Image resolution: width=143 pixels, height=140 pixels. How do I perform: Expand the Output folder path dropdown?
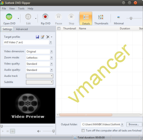coord(122,125)
